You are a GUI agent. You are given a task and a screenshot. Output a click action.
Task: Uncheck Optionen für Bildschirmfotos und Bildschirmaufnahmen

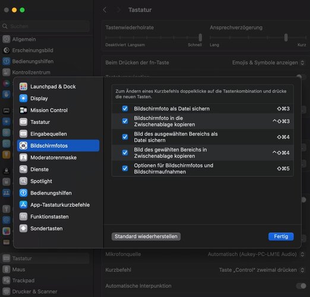click(125, 169)
